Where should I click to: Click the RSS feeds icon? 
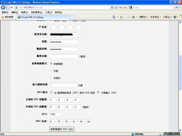[121, 17]
